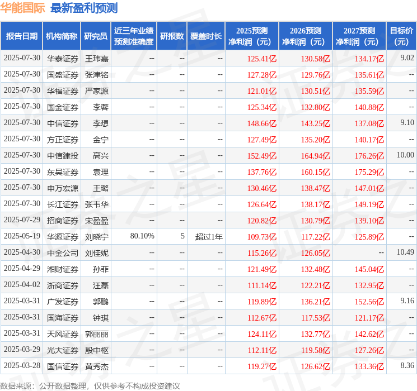Select 长江证券 institution cell
Image resolution: width=417 pixels, height=391 pixels.
click(x=63, y=204)
